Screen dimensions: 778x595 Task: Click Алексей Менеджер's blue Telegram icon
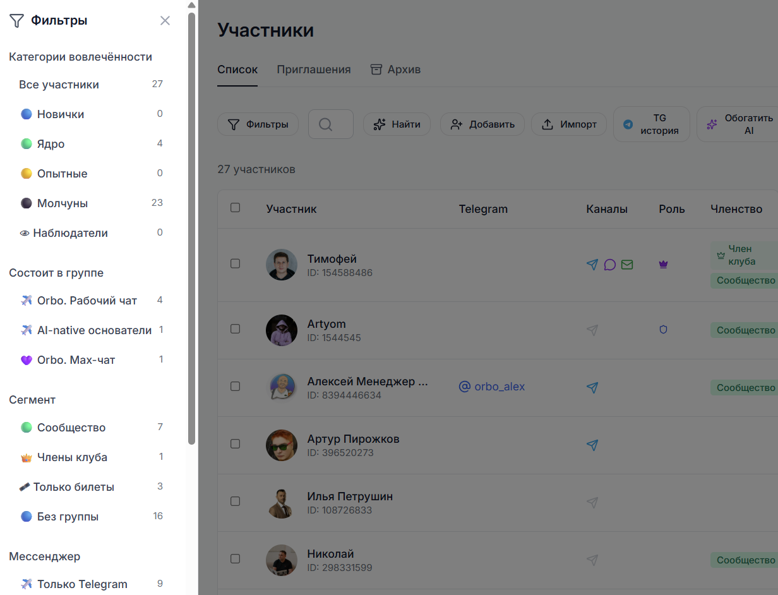[592, 387]
